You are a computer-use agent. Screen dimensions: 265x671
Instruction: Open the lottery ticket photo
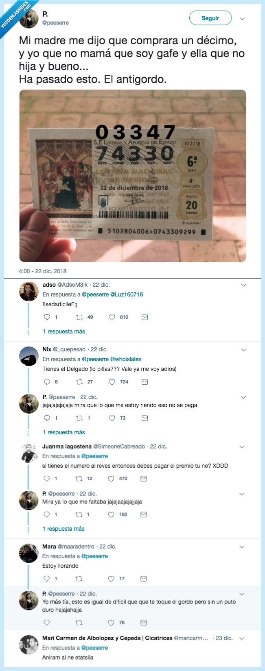[133, 176]
